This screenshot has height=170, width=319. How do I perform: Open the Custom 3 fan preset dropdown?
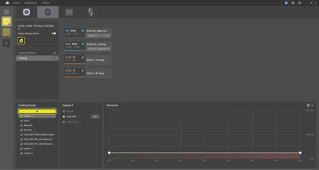[99, 36]
